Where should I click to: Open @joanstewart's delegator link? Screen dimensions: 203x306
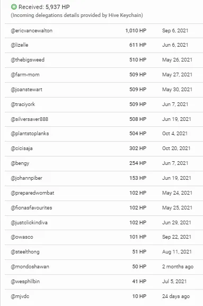tap(27, 90)
